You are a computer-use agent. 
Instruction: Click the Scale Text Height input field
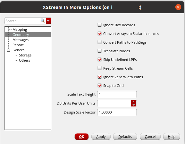click(x=117, y=94)
